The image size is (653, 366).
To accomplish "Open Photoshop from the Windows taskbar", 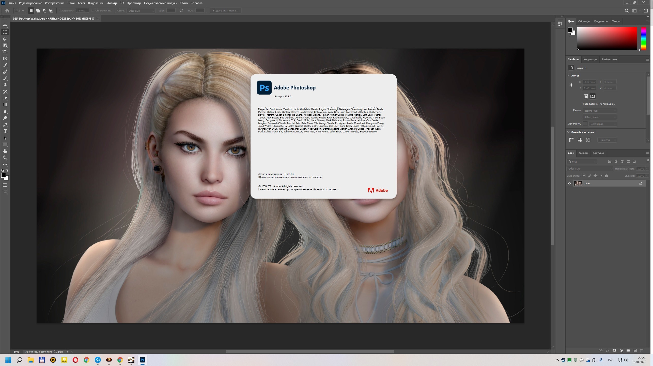I will click(x=143, y=360).
